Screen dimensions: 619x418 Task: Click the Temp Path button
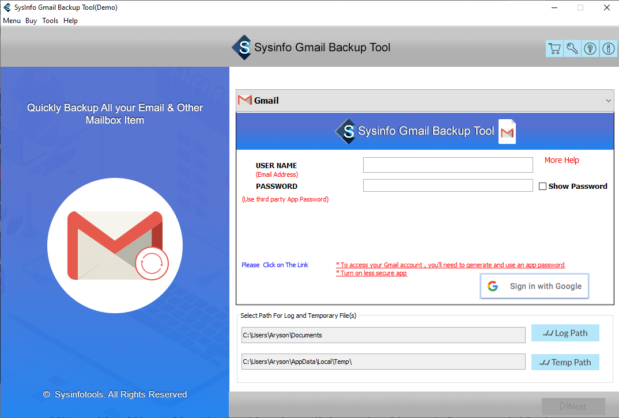pyautogui.click(x=565, y=362)
